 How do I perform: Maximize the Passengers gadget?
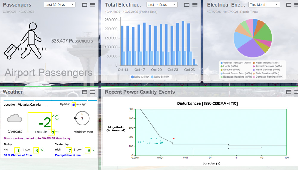coord(84,5)
